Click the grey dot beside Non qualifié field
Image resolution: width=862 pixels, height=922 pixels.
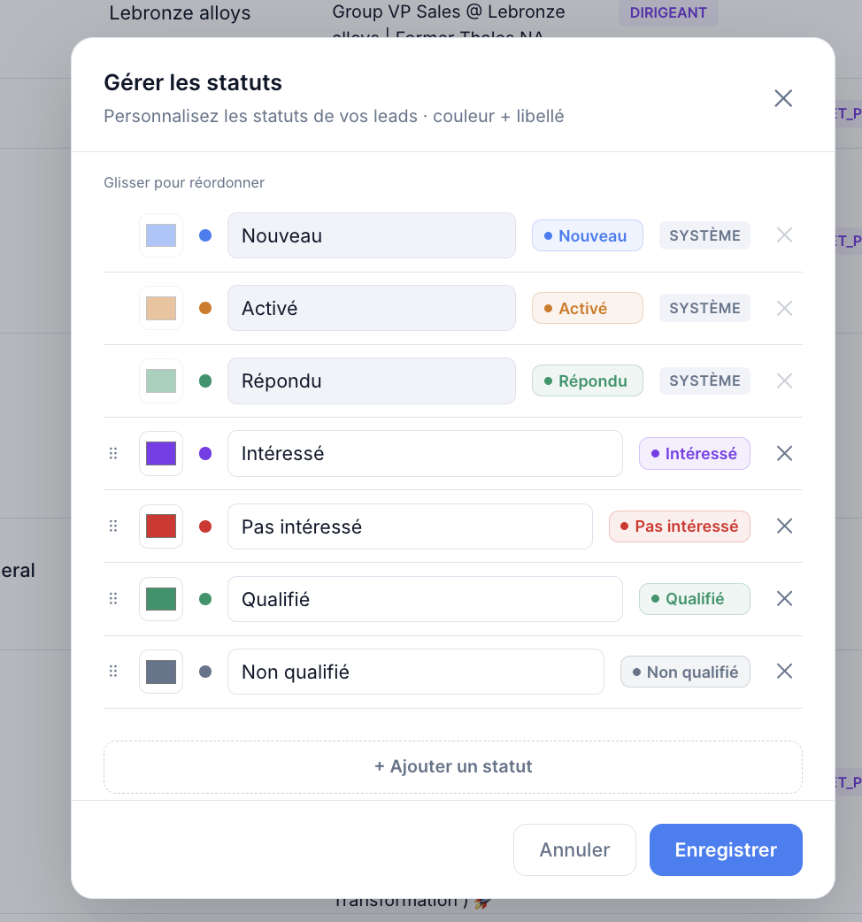[205, 672]
